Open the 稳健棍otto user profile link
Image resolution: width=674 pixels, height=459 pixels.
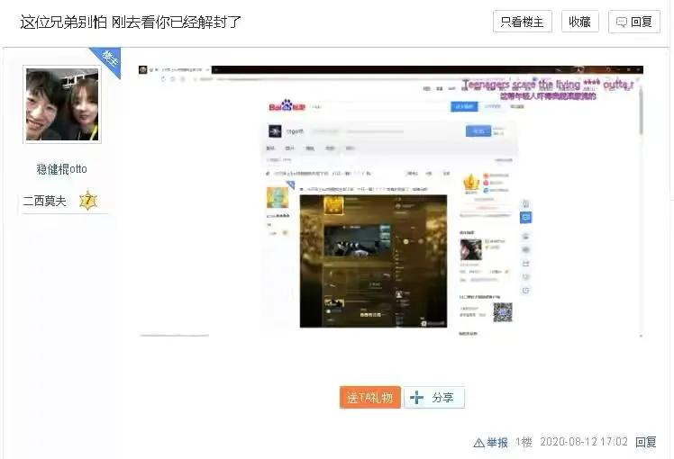(61, 168)
